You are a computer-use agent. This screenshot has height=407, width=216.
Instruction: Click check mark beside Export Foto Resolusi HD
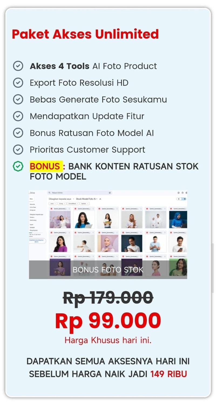(x=18, y=83)
